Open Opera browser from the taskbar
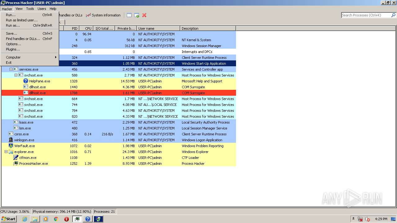Viewport: 397px width, 223px height. 66,219
